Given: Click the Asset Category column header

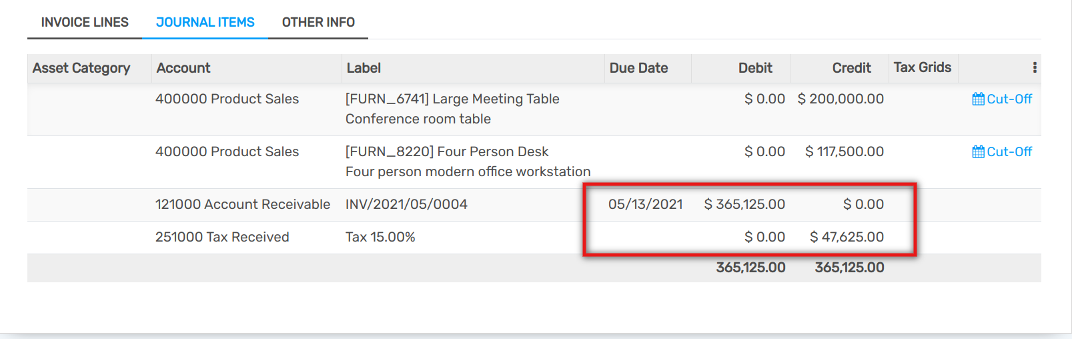Looking at the screenshot, I should coord(81,68).
